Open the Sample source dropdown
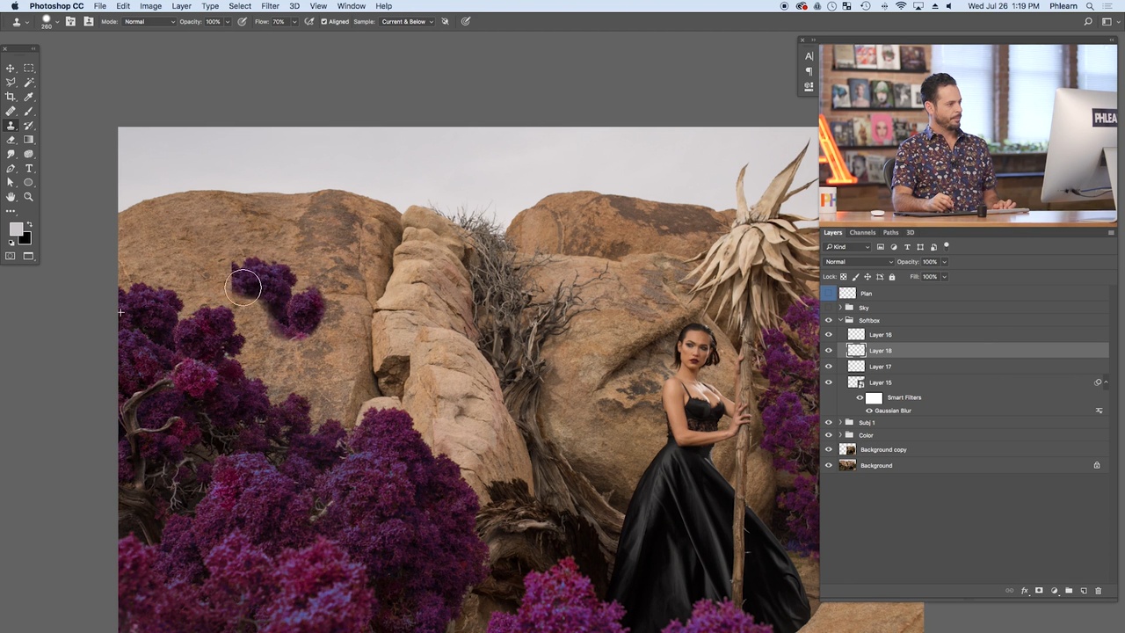This screenshot has height=633, width=1125. [406, 21]
